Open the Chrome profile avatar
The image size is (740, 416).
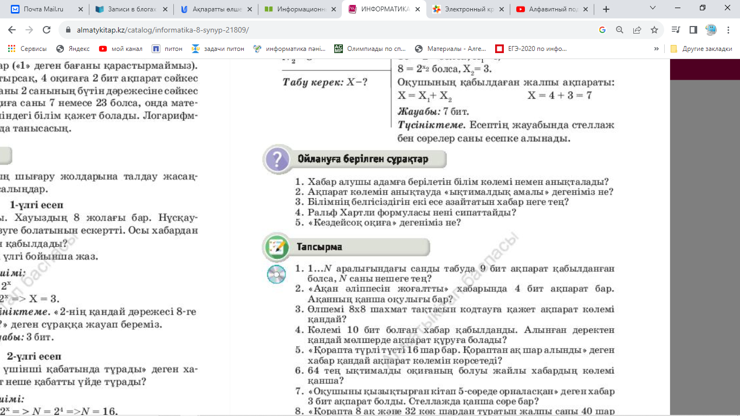click(x=711, y=30)
